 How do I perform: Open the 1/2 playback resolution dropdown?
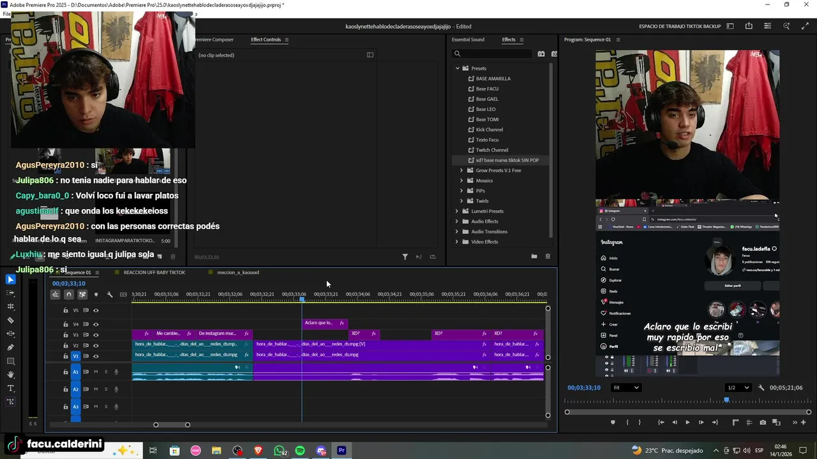pyautogui.click(x=738, y=388)
